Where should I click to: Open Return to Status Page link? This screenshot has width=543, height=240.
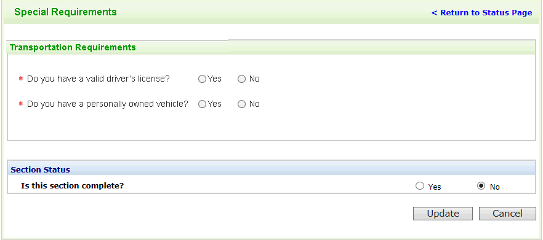pyautogui.click(x=481, y=13)
